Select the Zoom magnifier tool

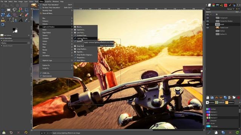tap(3, 25)
